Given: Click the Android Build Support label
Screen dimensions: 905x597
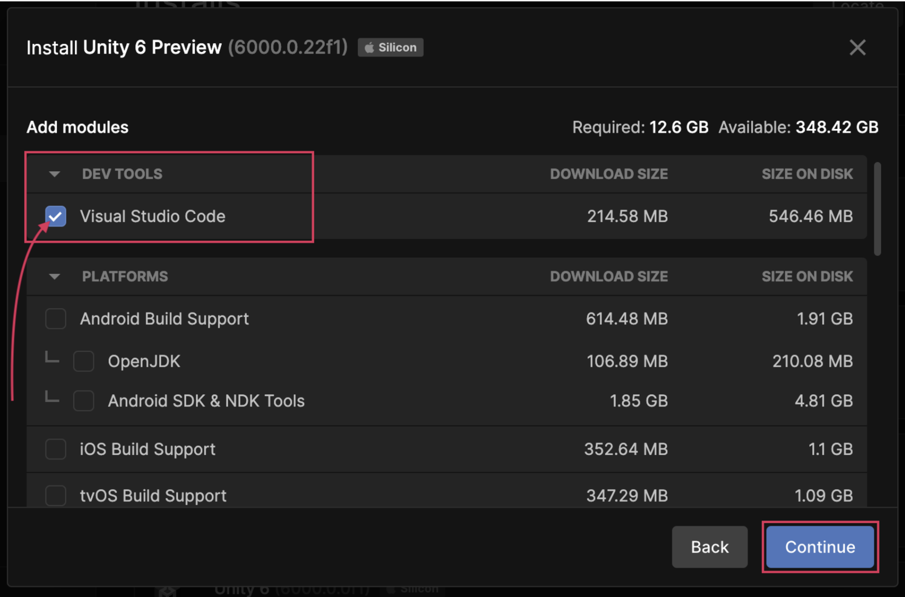Looking at the screenshot, I should [164, 318].
